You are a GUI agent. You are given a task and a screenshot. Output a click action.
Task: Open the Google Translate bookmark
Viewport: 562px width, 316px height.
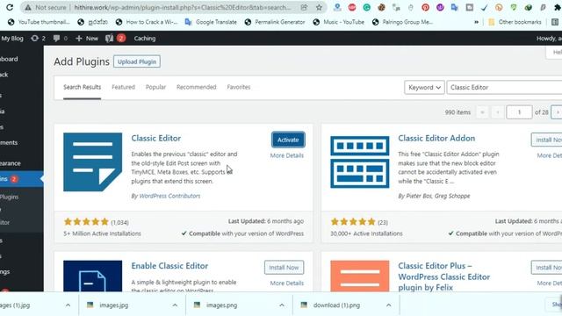coord(211,22)
